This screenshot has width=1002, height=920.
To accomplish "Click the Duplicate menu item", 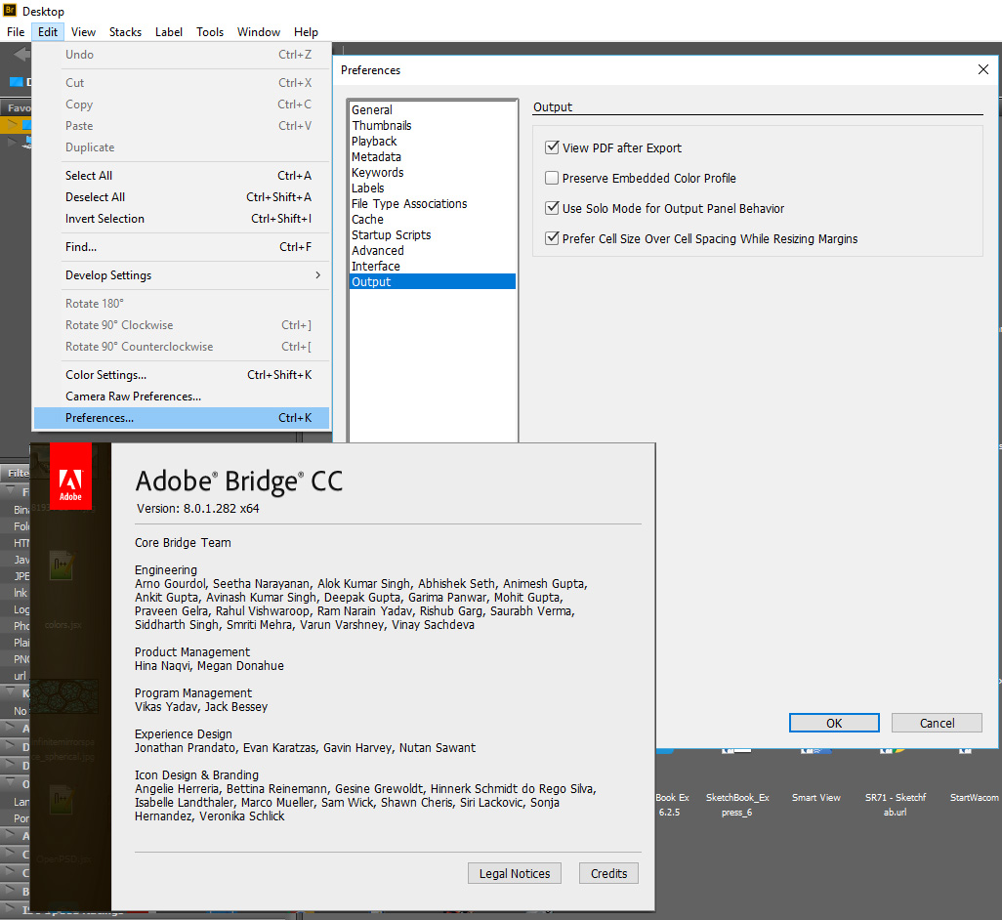I will (x=182, y=146).
